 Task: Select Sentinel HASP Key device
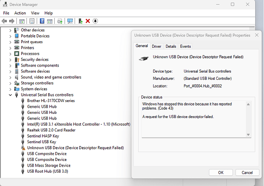pyautogui.click(x=43, y=136)
